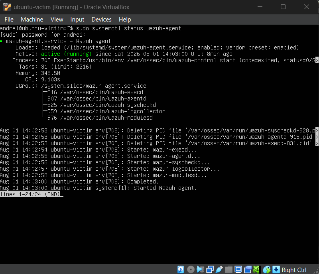This screenshot has width=319, height=274.
Task: Click the "Started wazuh-execd..." log line
Action: coord(98,150)
